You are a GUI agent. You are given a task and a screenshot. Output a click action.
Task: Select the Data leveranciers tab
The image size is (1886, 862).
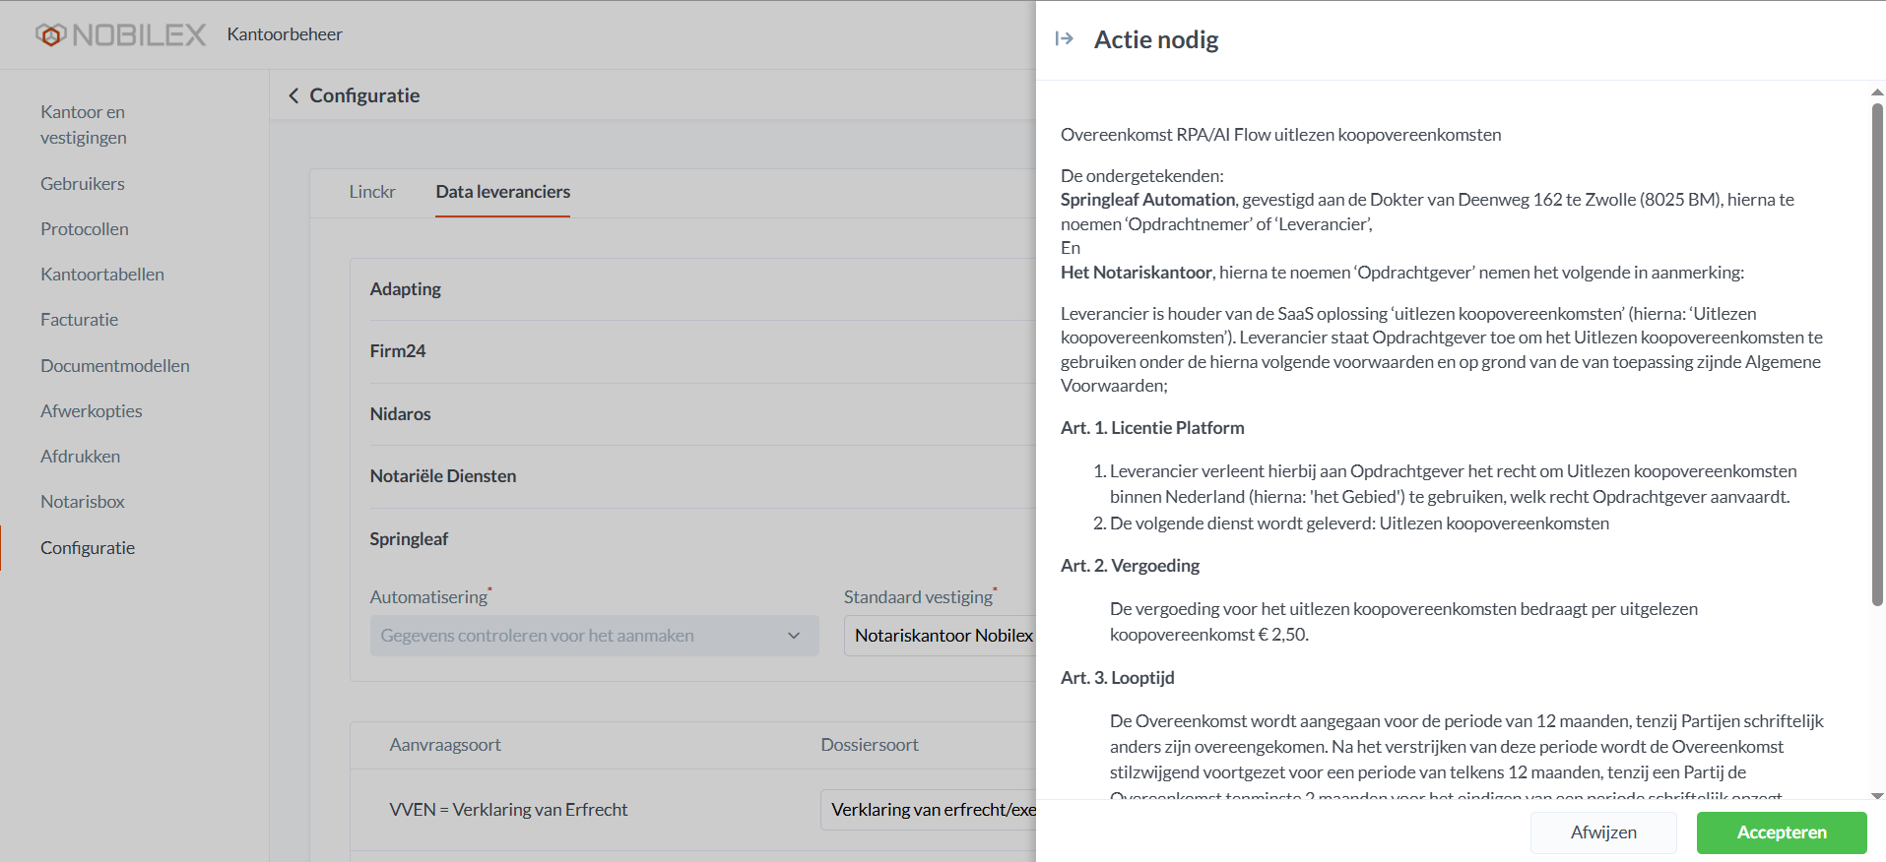[x=502, y=192]
